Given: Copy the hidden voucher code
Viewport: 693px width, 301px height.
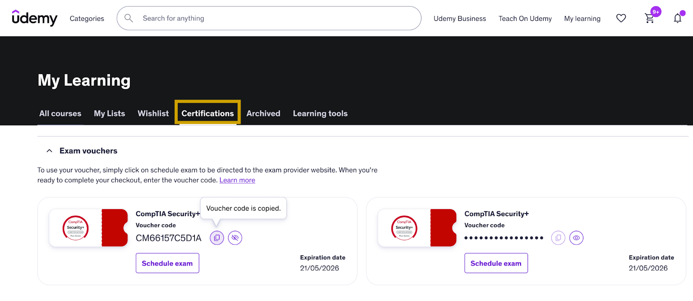Looking at the screenshot, I should (x=558, y=238).
